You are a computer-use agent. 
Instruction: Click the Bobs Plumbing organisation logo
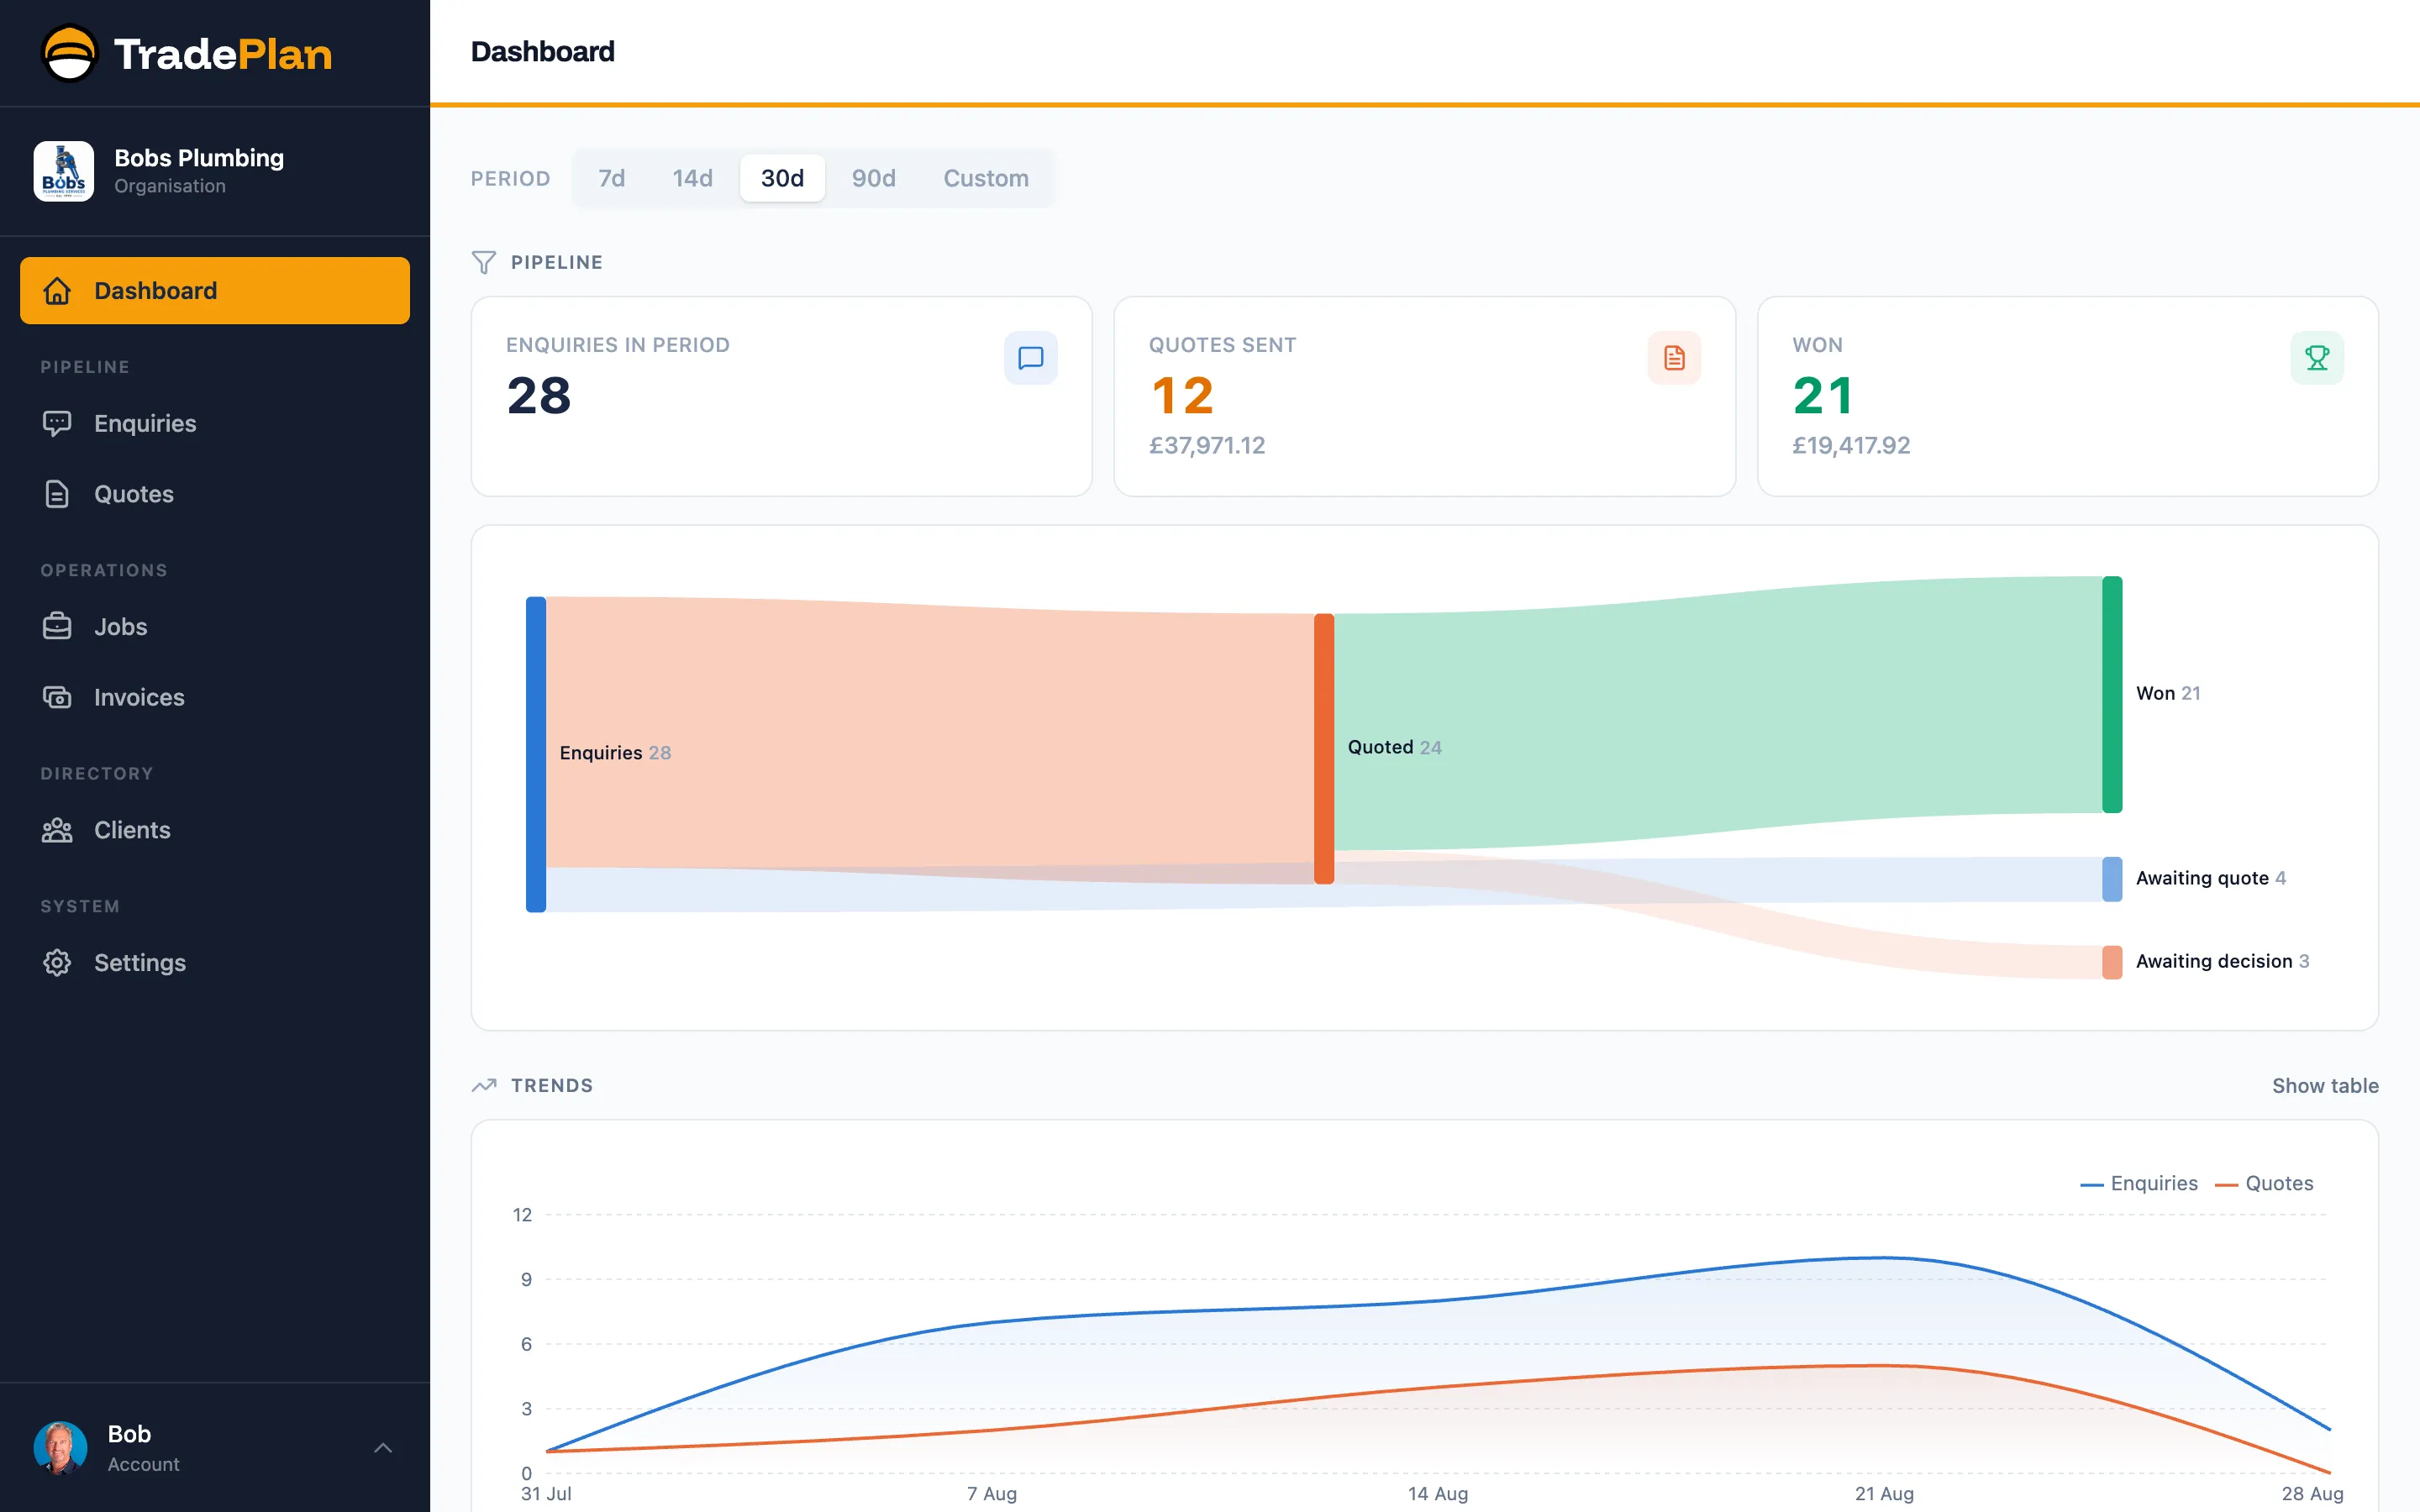[63, 171]
